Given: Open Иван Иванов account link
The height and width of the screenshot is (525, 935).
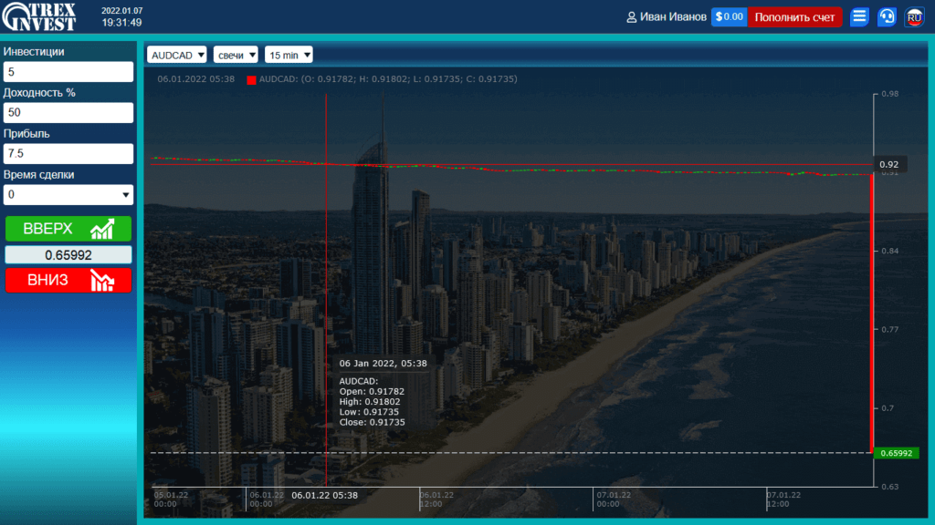Looking at the screenshot, I should click(x=672, y=17).
